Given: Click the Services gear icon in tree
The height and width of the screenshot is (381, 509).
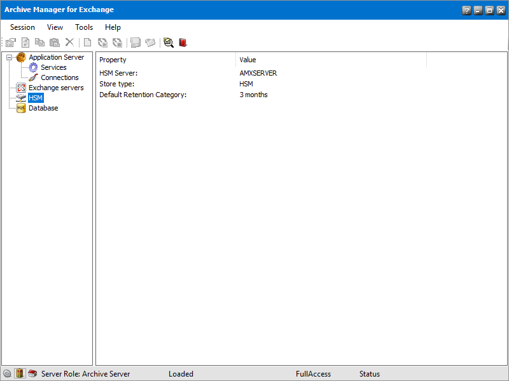Looking at the screenshot, I should [x=33, y=67].
